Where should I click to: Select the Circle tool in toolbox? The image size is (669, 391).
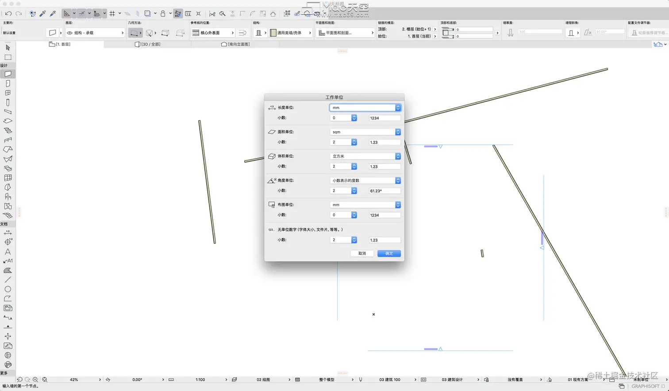point(8,289)
